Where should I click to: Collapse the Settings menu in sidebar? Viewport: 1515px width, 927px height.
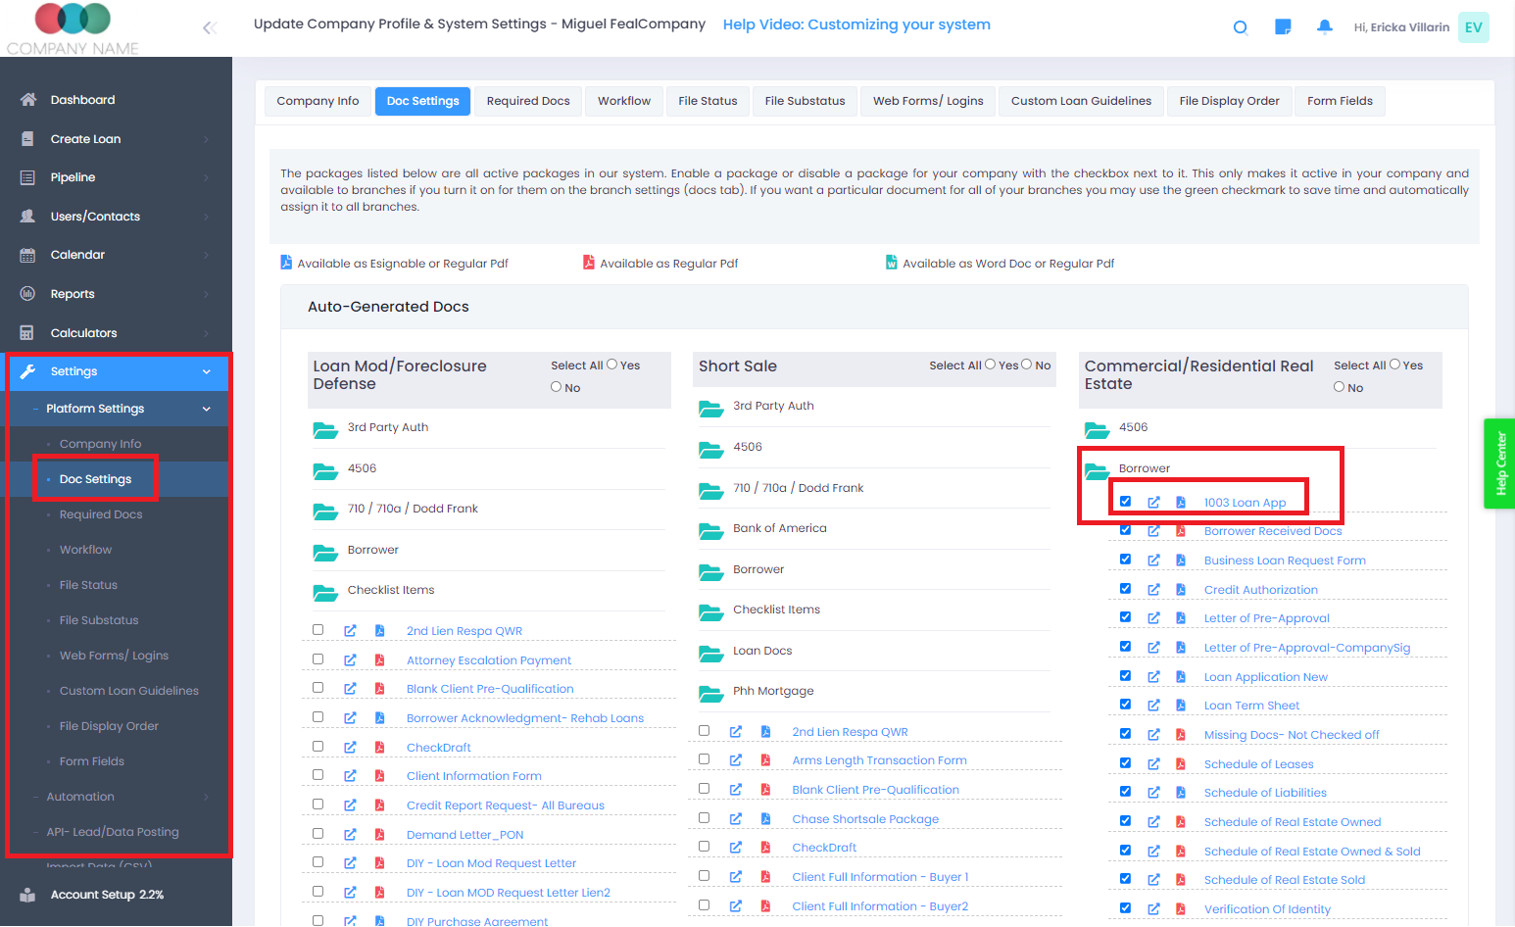click(206, 371)
